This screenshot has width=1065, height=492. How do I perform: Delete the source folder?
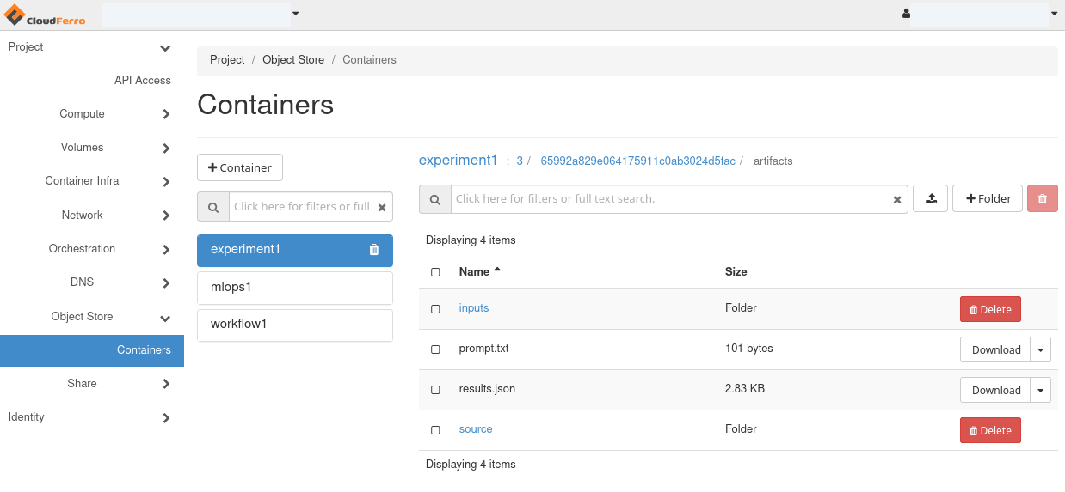[x=990, y=430]
